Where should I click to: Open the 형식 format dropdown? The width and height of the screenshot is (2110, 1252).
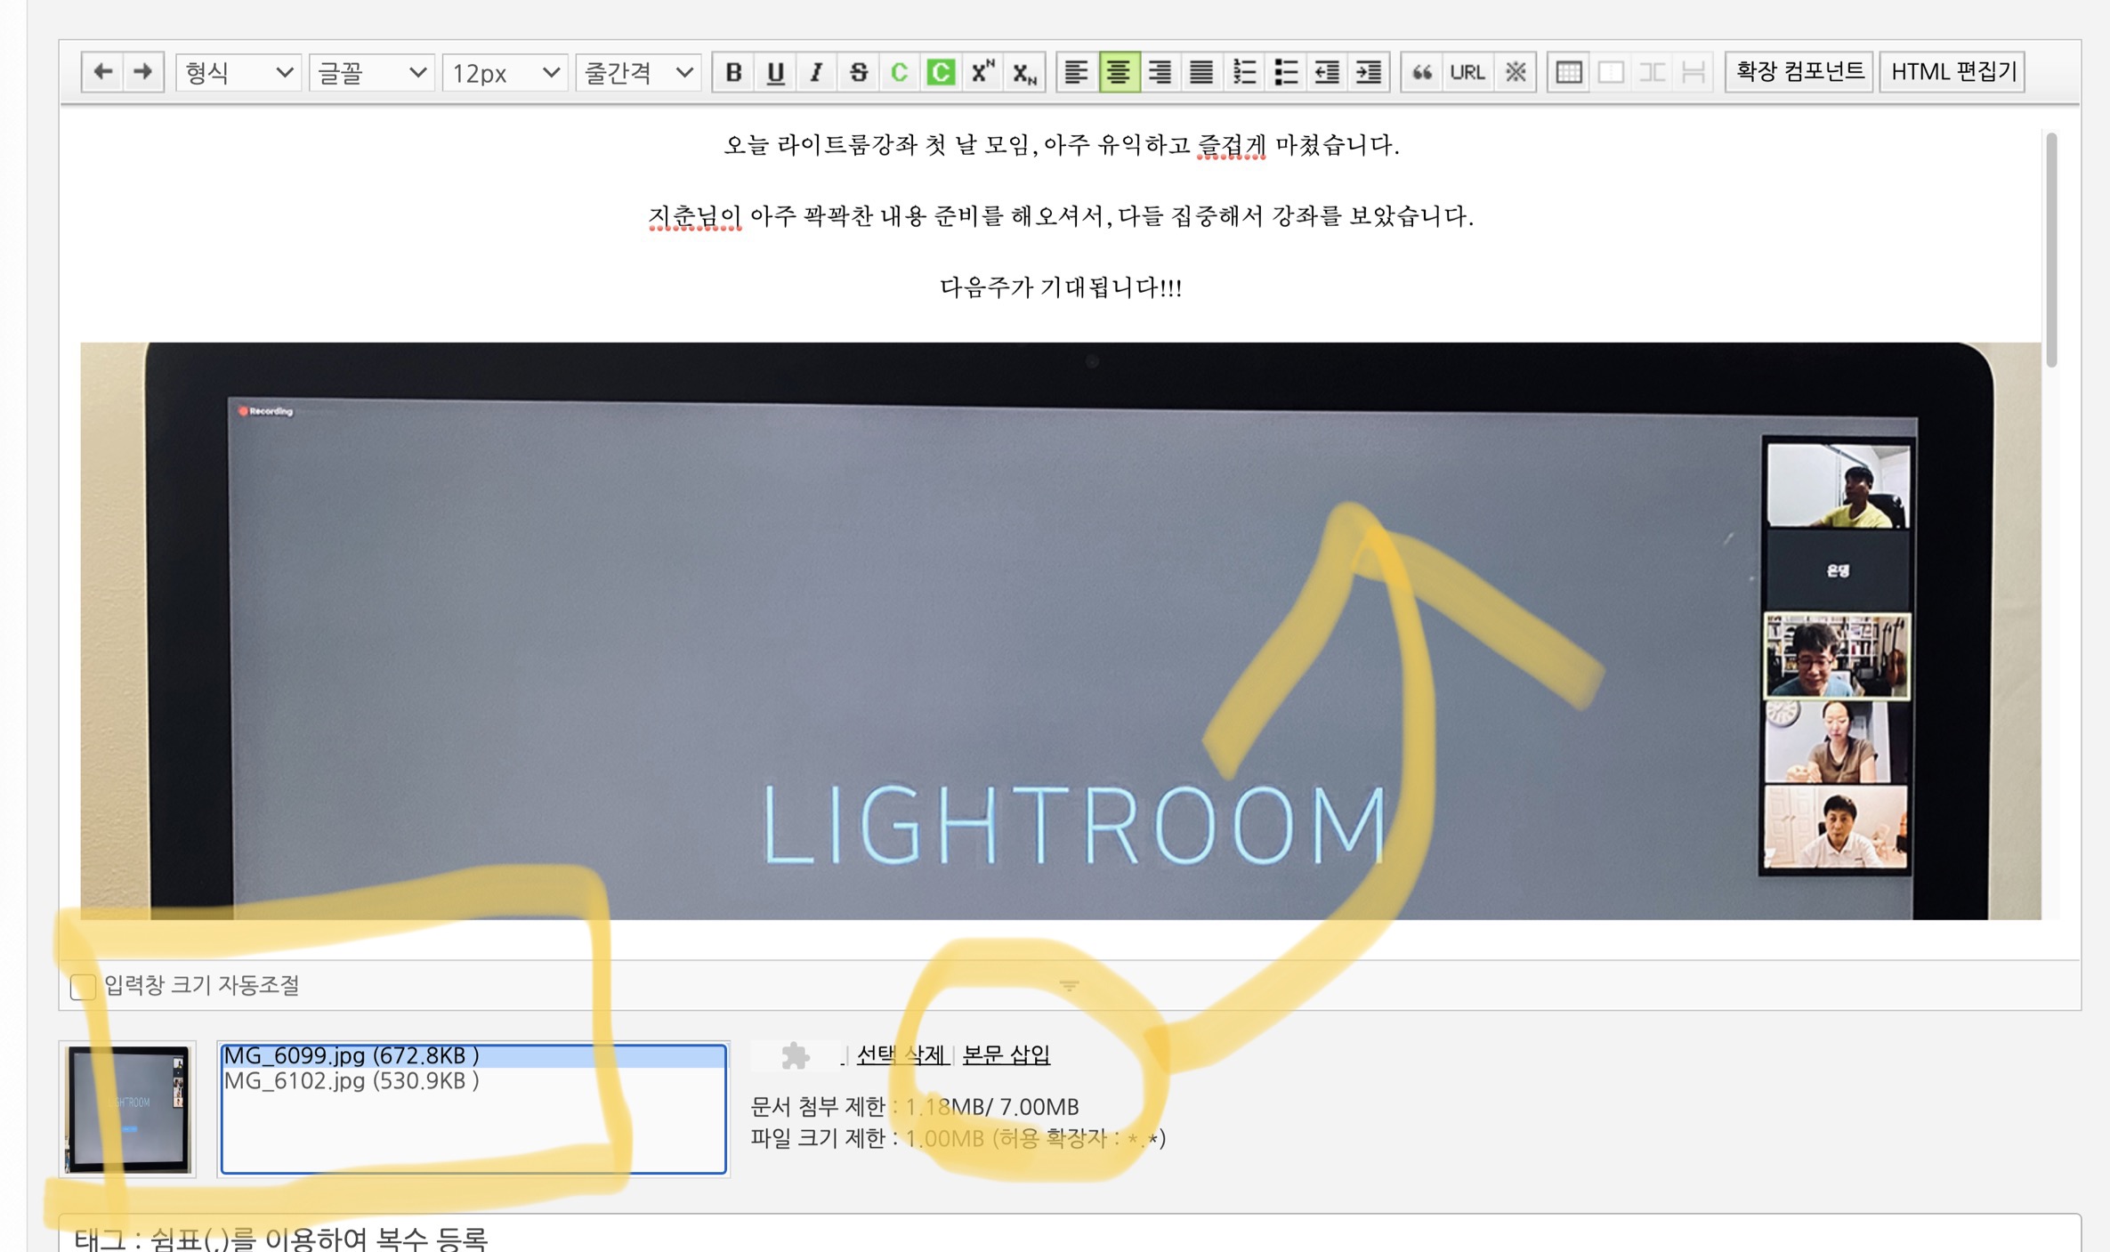click(238, 72)
